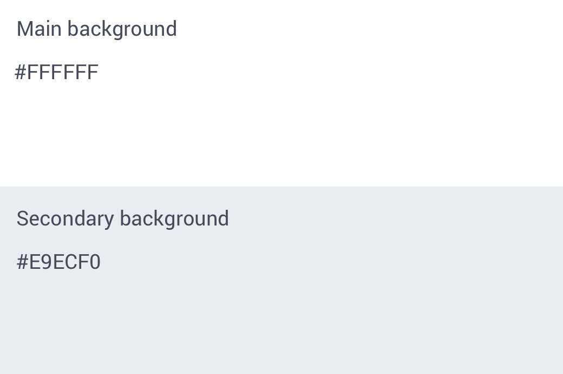The height and width of the screenshot is (374, 563).
Task: Select the #FFFFFF hex code text
Action: tap(56, 72)
